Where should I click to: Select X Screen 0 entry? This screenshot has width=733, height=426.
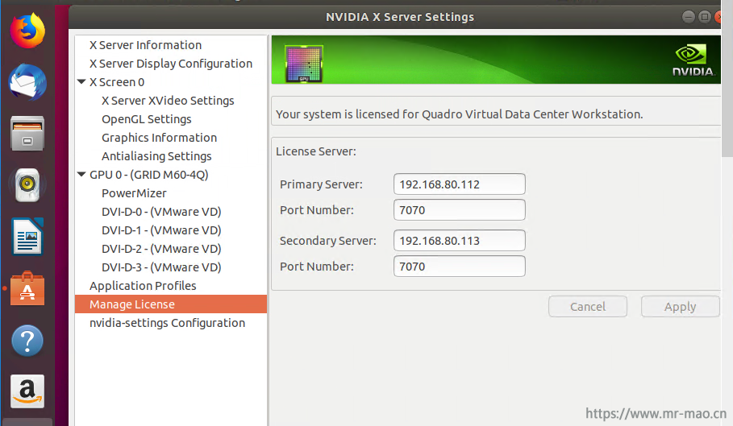(x=117, y=82)
